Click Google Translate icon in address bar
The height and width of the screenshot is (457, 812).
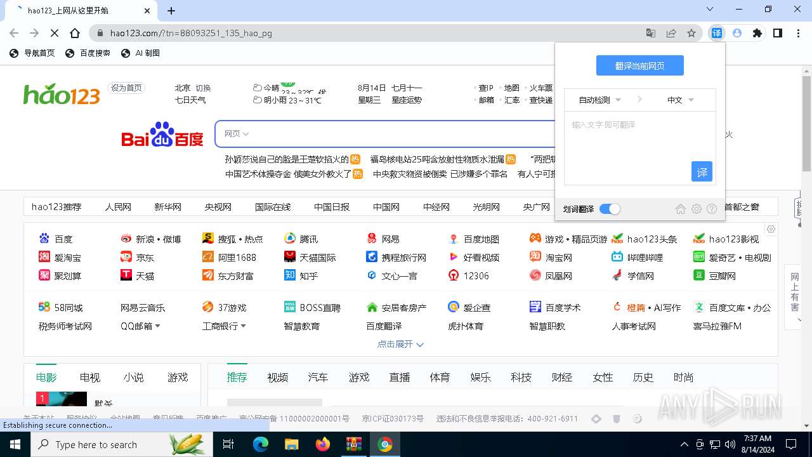pos(651,33)
